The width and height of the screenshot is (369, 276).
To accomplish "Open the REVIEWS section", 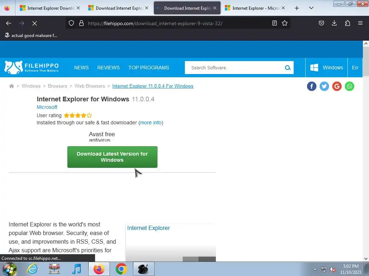I will point(108,68).
